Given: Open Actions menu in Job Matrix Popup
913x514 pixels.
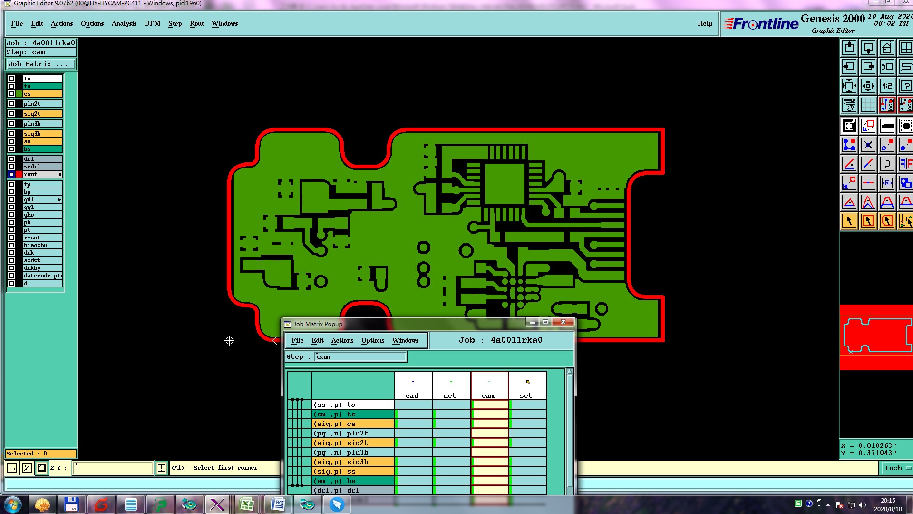Looking at the screenshot, I should click(342, 340).
